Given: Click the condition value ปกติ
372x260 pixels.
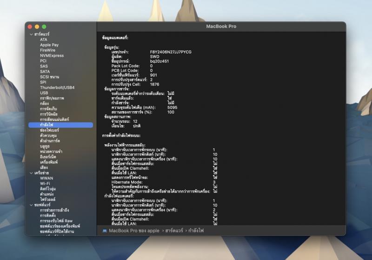Looking at the screenshot, I should coord(137,126).
